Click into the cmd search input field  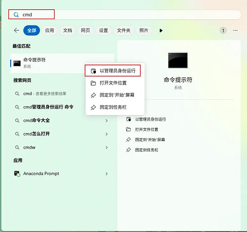(125, 15)
